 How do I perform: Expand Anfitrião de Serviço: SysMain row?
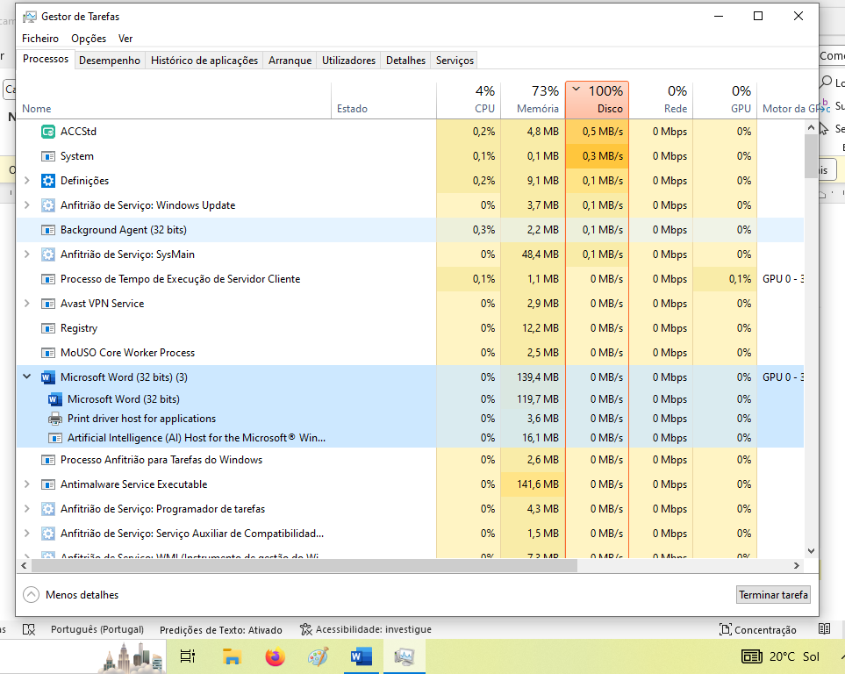pyautogui.click(x=26, y=255)
